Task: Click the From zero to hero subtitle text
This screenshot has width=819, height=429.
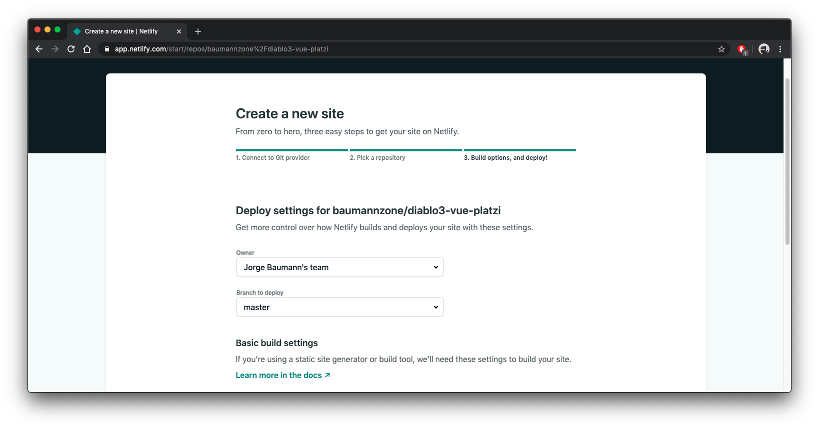Action: tap(347, 132)
